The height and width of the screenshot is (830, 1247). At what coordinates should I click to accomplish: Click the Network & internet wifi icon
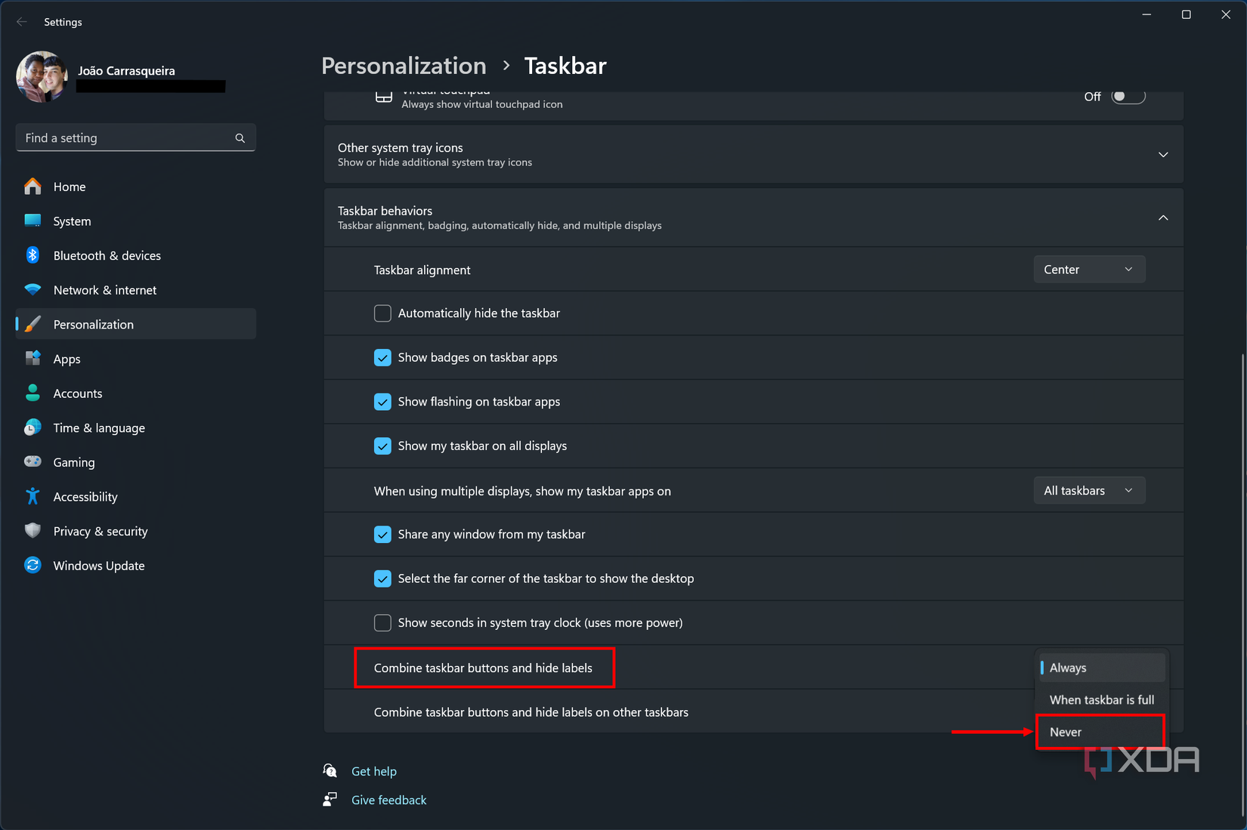click(x=32, y=290)
